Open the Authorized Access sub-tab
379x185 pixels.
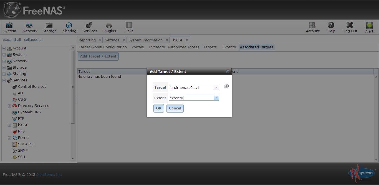(183, 47)
